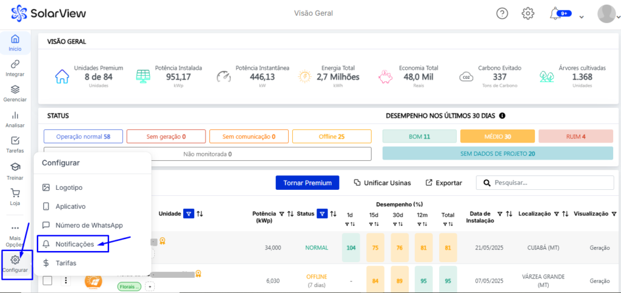The image size is (621, 293).
Task: Choose Tarifas in the Configurar menu
Action: pyautogui.click(x=65, y=263)
